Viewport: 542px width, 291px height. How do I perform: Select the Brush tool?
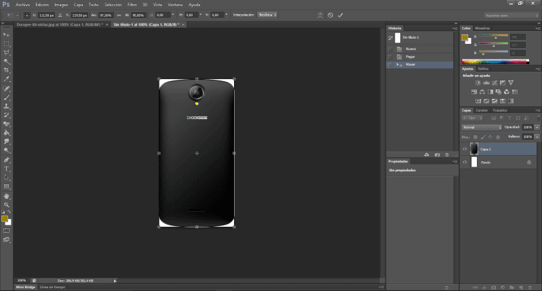(x=6, y=97)
